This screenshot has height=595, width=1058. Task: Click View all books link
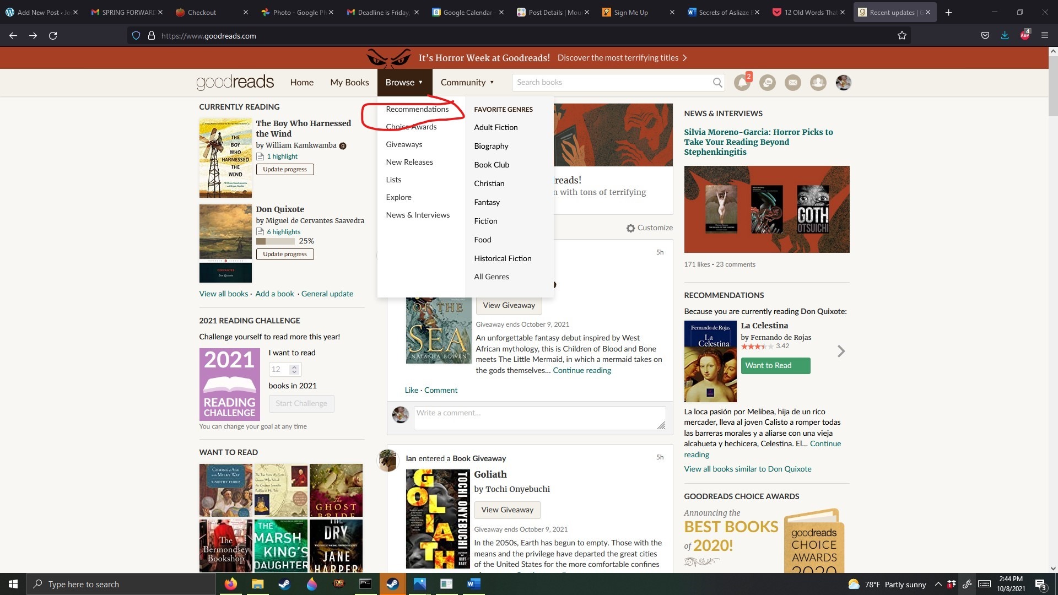224,294
